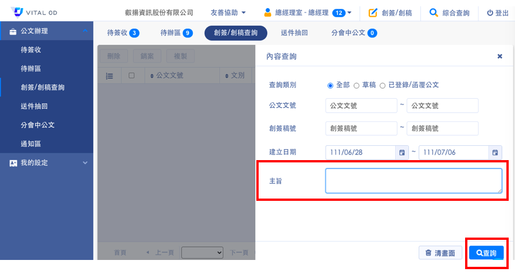Click the start date field 111/06/28
Screen dimensions: 515x272
(x=361, y=153)
